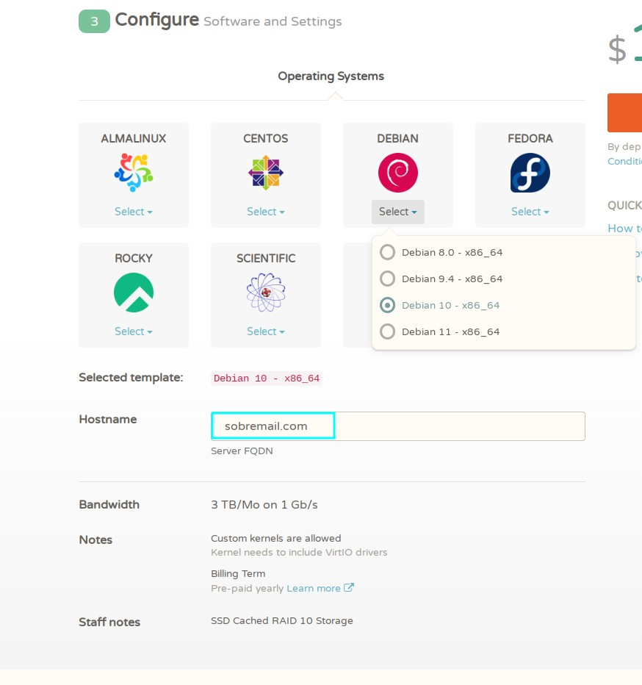Click the Debian swirl logo
Image resolution: width=642 pixels, height=685 pixels.
pyautogui.click(x=398, y=173)
